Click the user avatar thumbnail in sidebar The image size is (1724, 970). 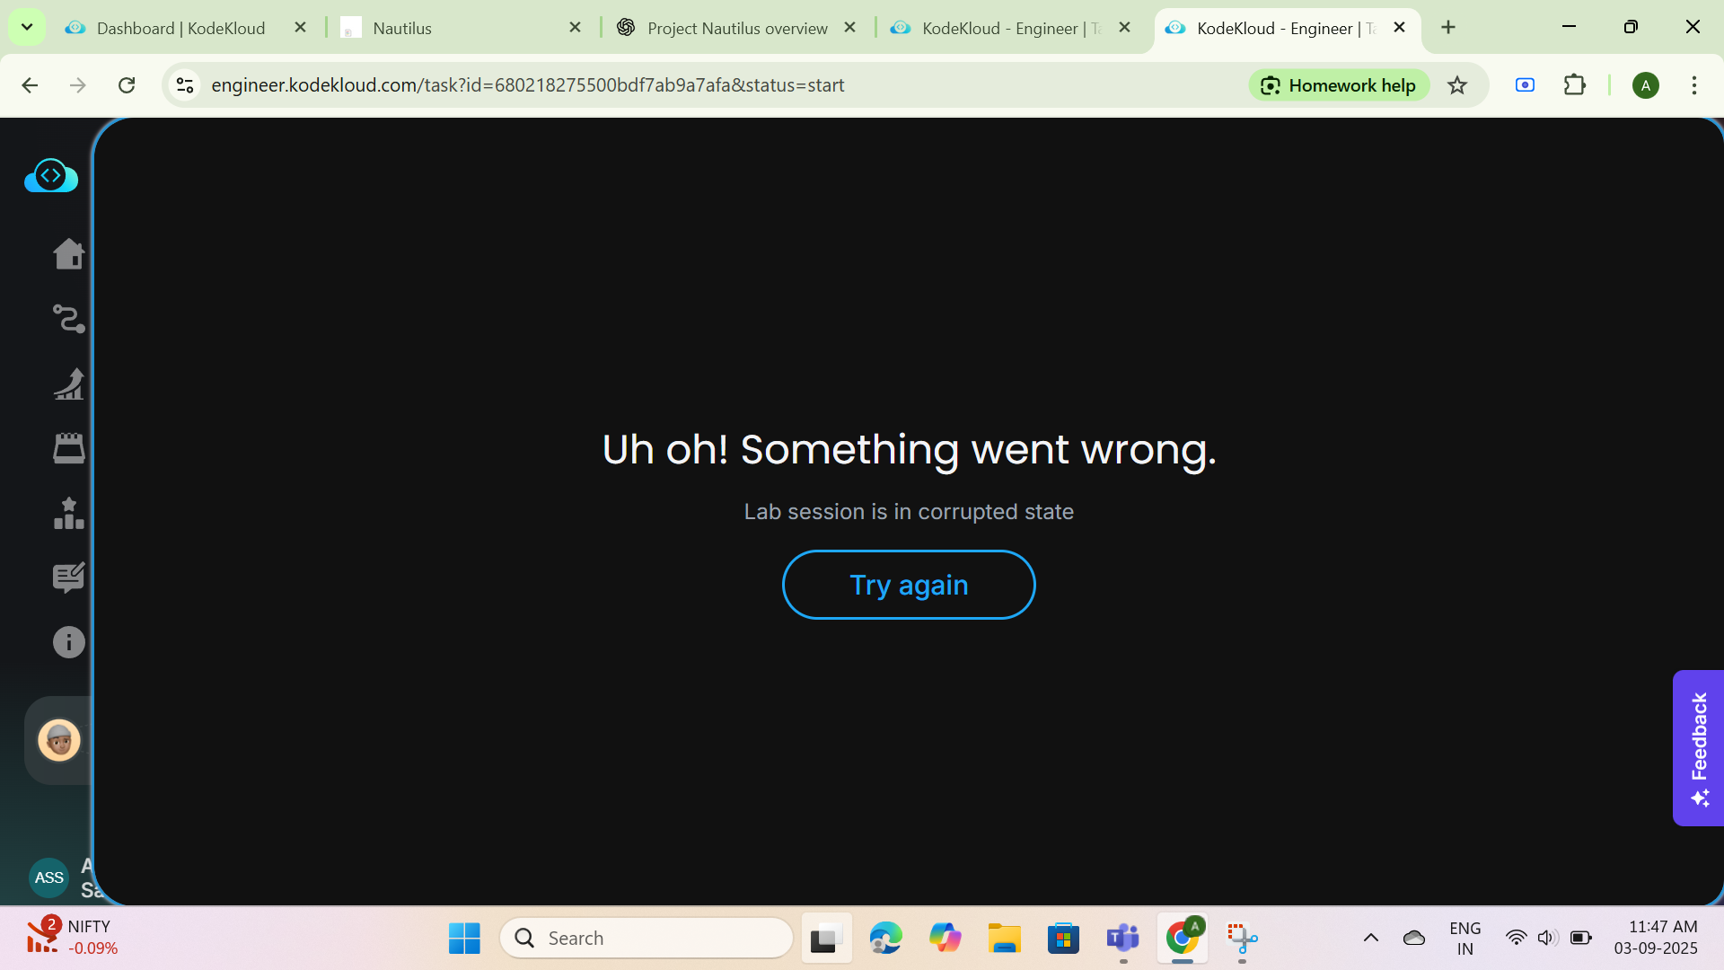59,740
